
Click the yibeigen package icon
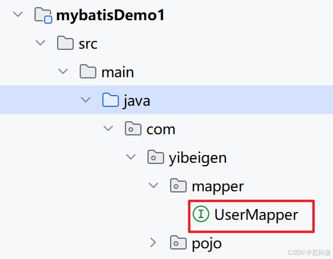156,157
